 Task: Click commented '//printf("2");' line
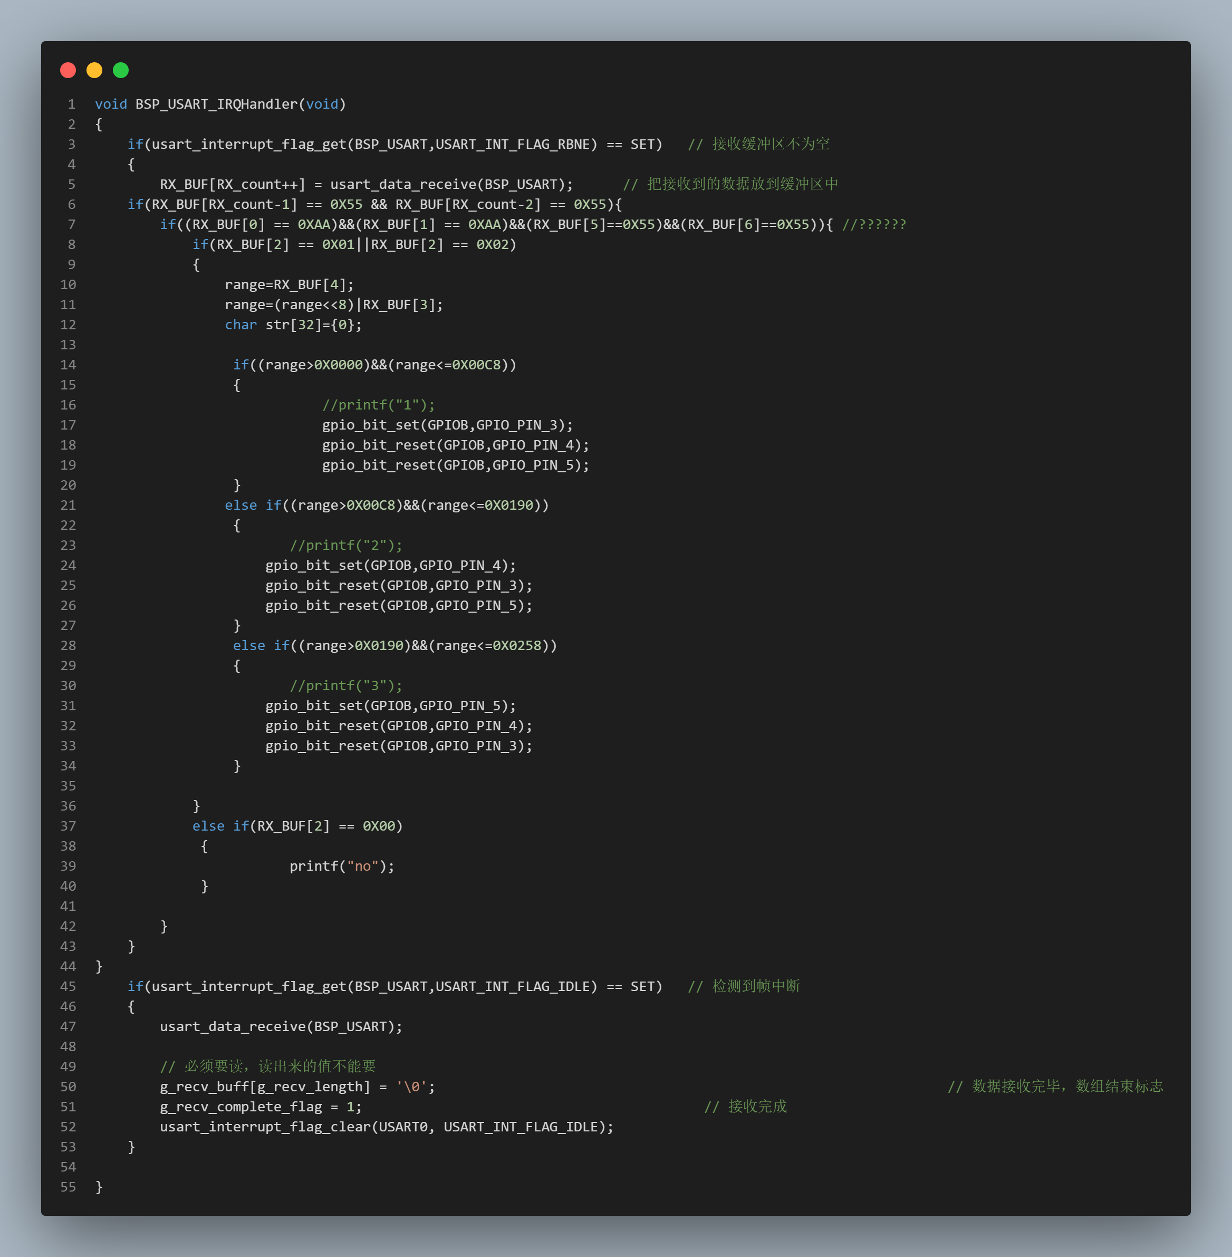(x=346, y=546)
